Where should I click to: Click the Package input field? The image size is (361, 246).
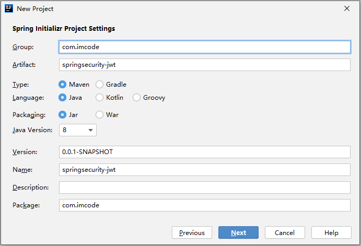204,205
